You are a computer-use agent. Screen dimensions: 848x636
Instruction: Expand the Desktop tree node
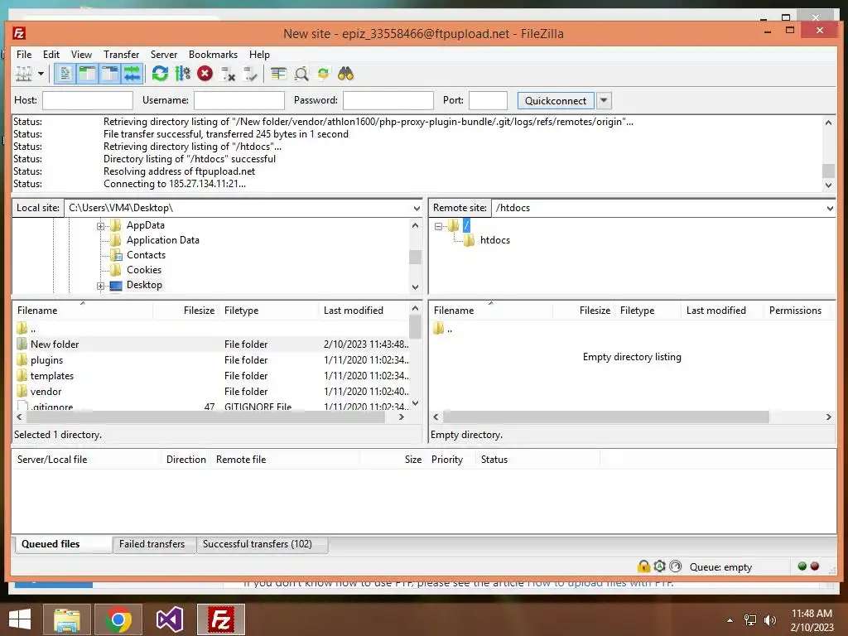pos(100,286)
